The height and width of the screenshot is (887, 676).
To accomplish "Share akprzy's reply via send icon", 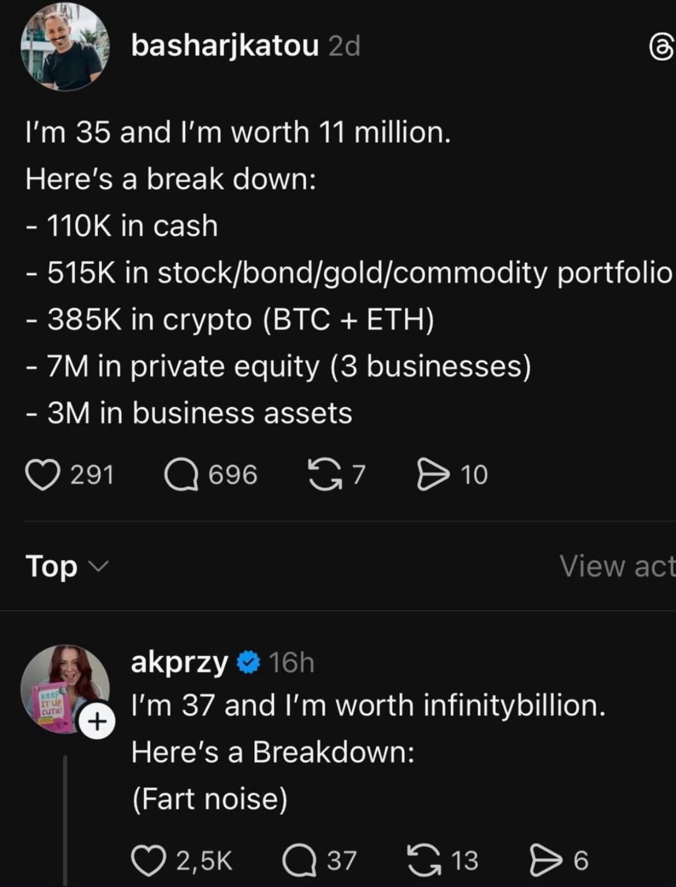I will pos(546,860).
